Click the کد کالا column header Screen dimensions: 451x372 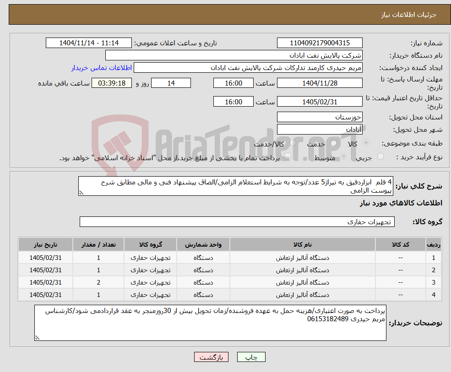[400, 245]
